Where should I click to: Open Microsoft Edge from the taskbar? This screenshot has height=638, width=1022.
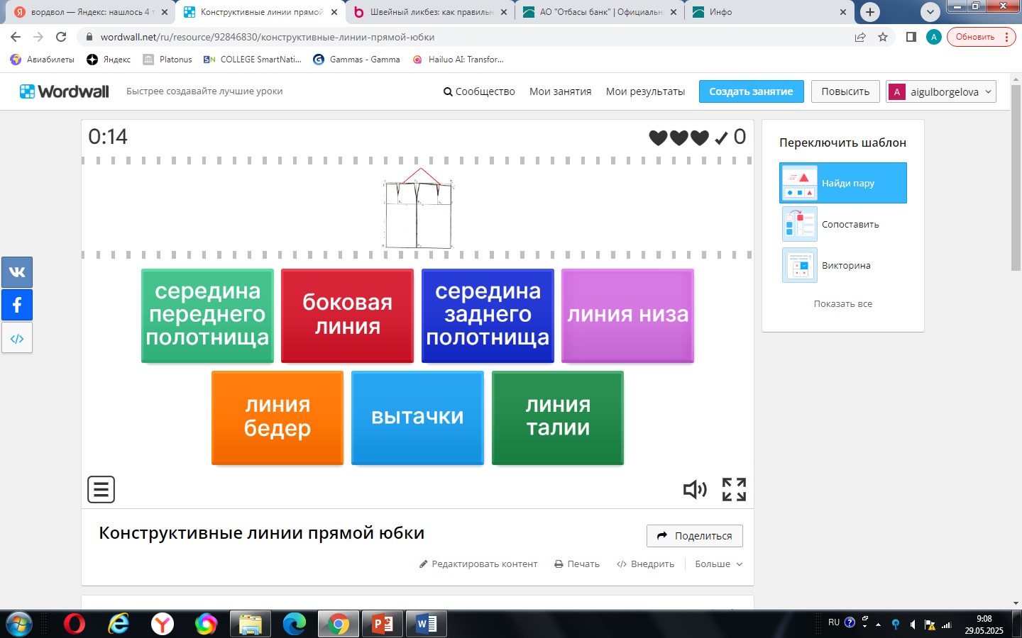(x=295, y=624)
